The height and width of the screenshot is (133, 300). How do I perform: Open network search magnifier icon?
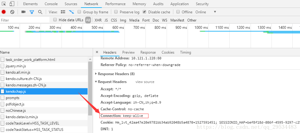40,12
